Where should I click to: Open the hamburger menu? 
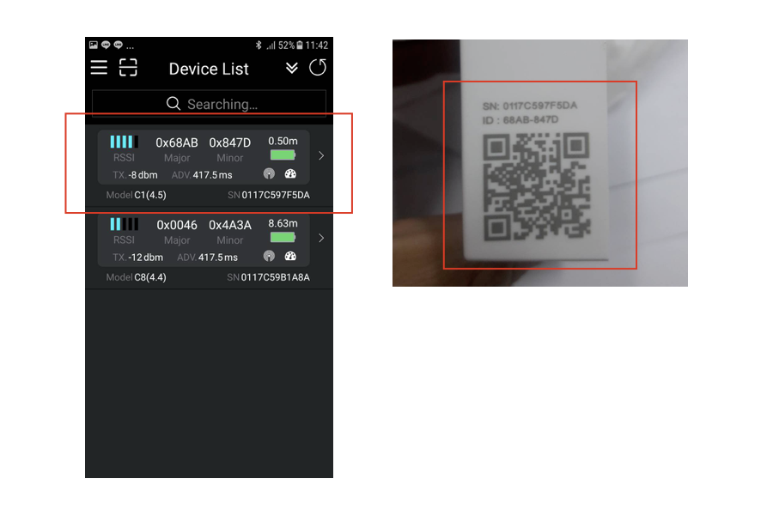click(x=99, y=68)
